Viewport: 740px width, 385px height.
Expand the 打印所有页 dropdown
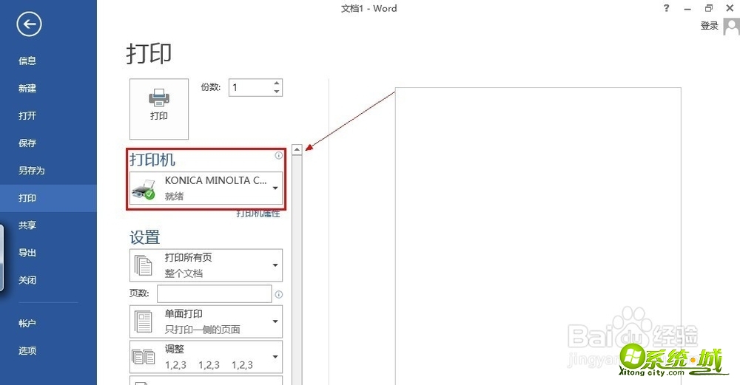pos(275,265)
